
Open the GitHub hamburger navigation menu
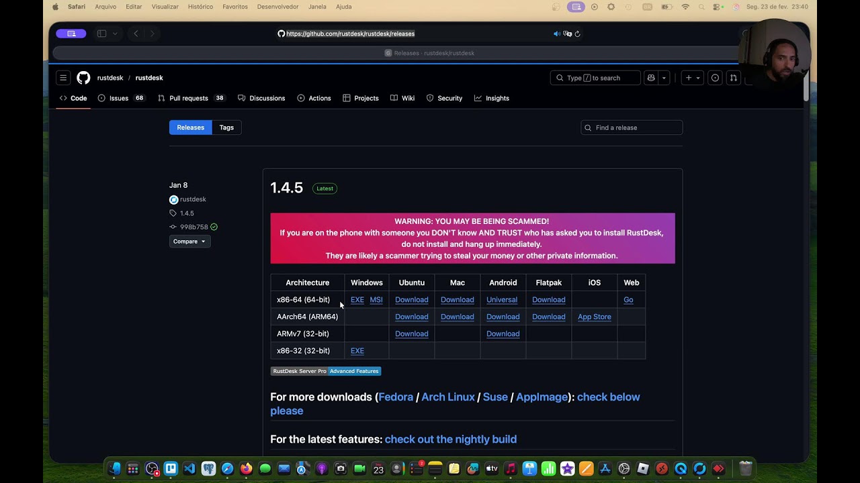[x=63, y=78]
